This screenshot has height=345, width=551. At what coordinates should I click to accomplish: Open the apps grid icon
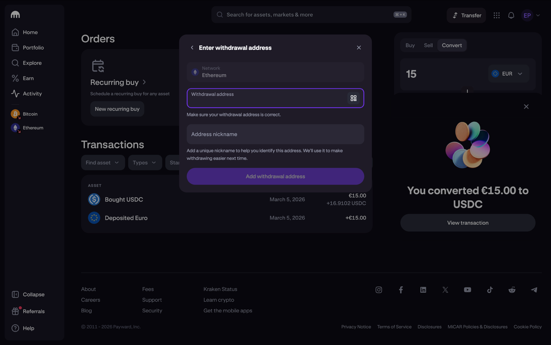496,15
